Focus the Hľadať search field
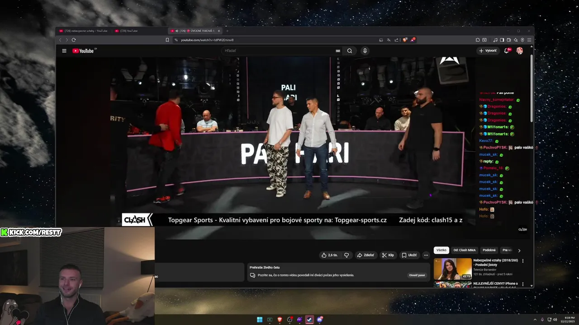579x325 pixels. [278, 51]
